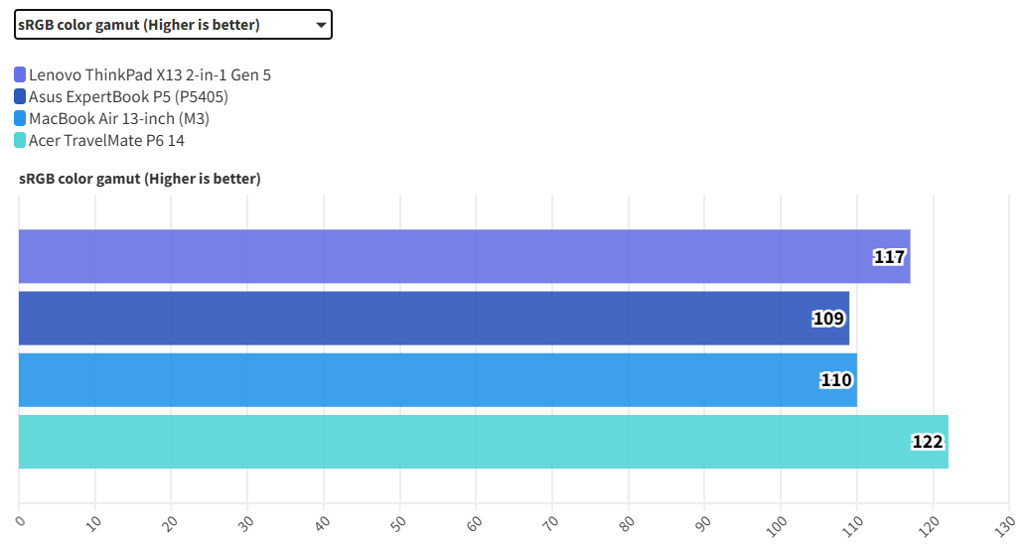The image size is (1031, 548).
Task: Toggle the Acer TravelMate P6 14 legend label
Action: click(x=106, y=140)
